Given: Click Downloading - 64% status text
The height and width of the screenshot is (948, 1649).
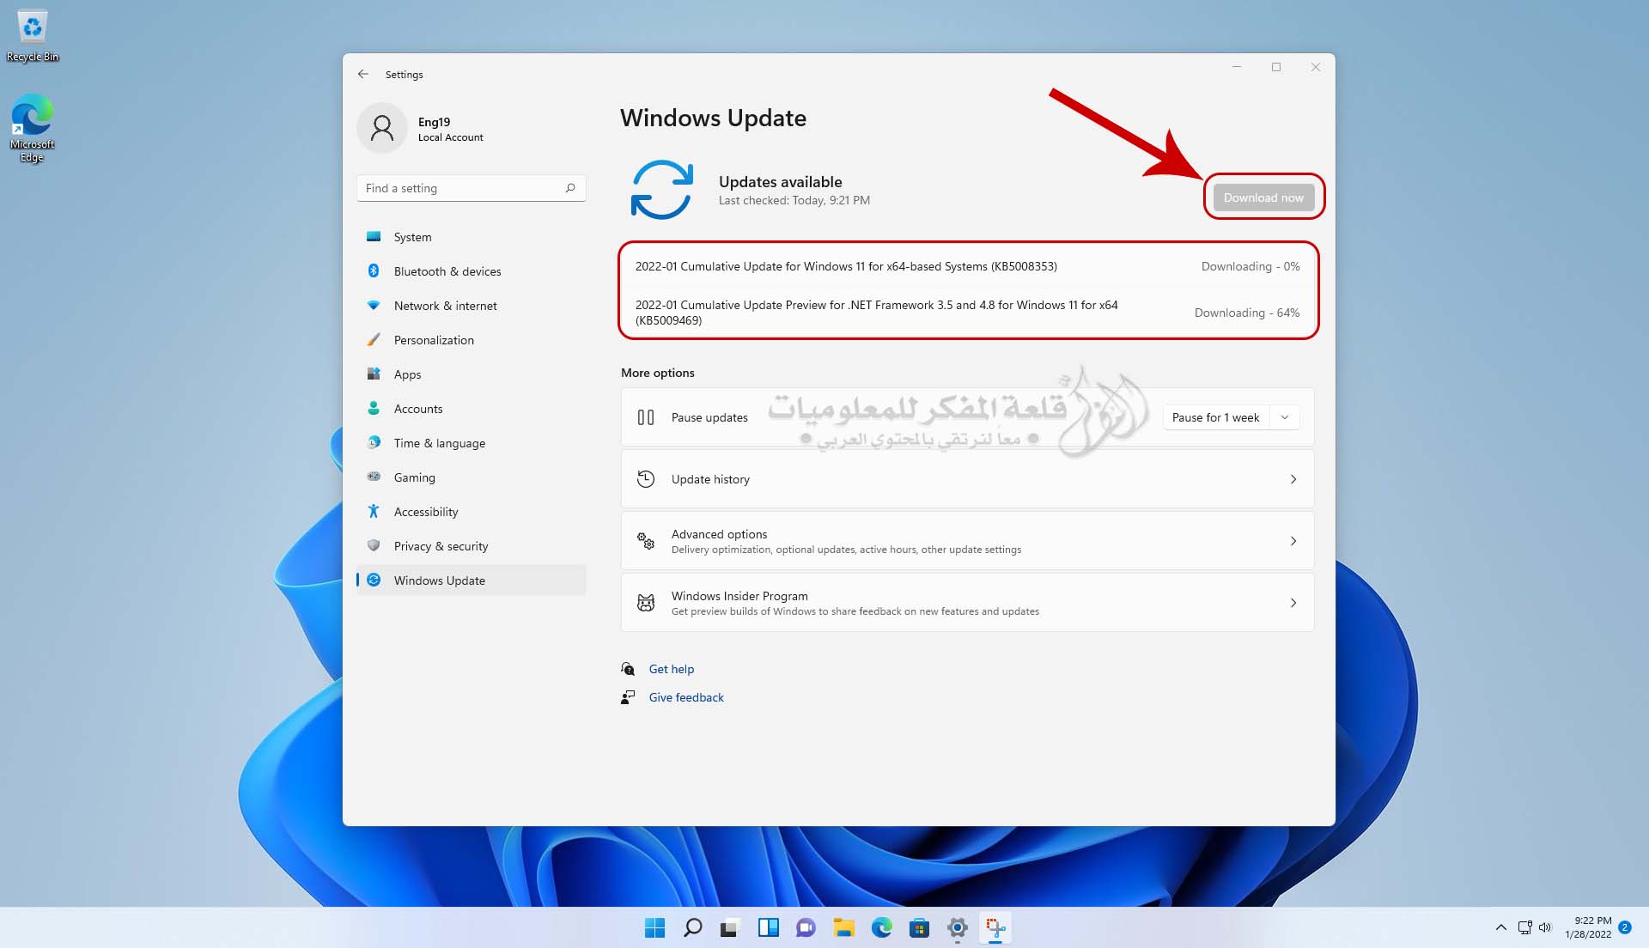Looking at the screenshot, I should (x=1247, y=313).
